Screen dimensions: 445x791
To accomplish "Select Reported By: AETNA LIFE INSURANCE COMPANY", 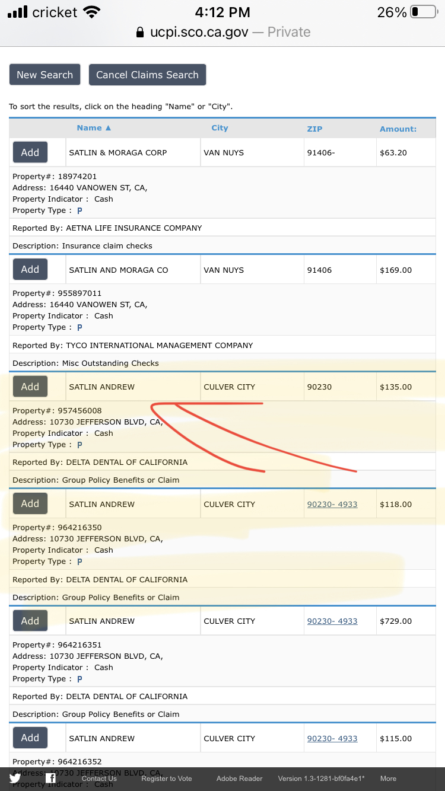I will [107, 228].
